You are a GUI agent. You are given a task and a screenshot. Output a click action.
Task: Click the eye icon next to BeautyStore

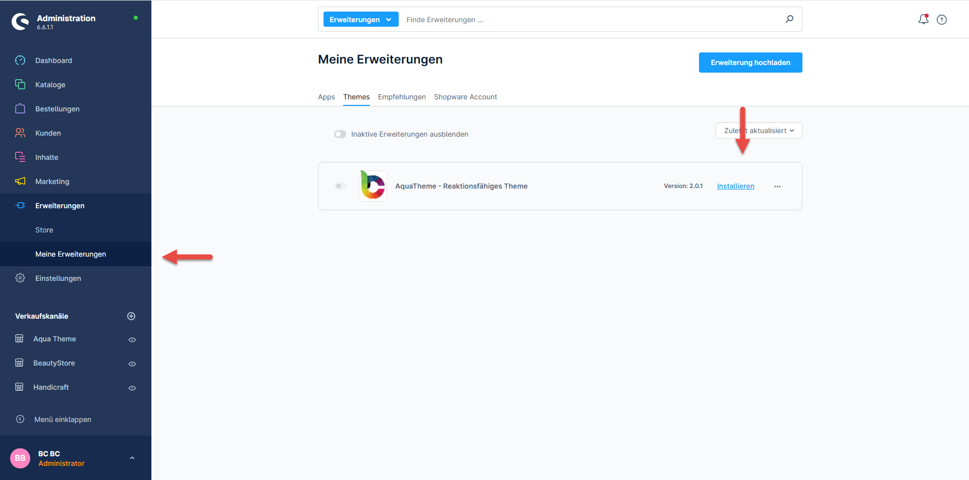132,364
